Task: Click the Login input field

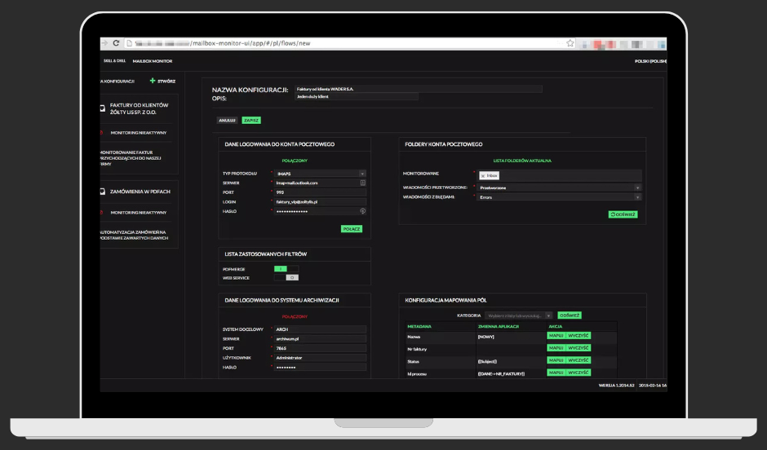Action: (318, 201)
